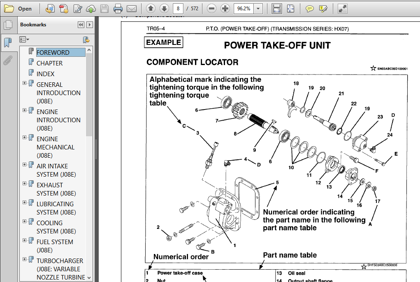Viewport: 420px width, 282px height.
Task: Expand the ENGINE INTRODUCTION bookmark node
Action: click(24, 110)
